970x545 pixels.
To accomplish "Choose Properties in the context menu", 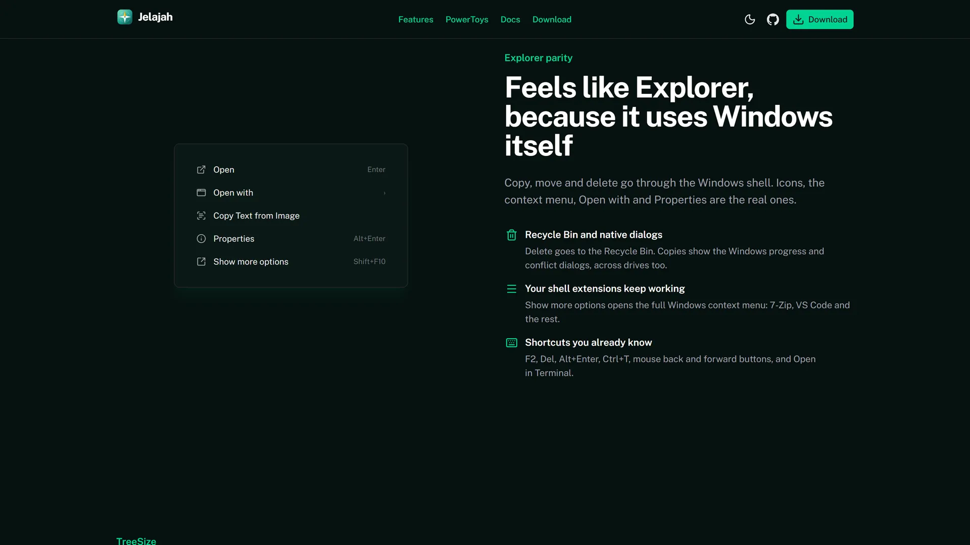I will coord(290,239).
